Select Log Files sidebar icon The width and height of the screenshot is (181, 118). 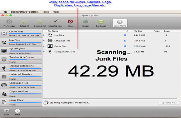tap(4, 42)
